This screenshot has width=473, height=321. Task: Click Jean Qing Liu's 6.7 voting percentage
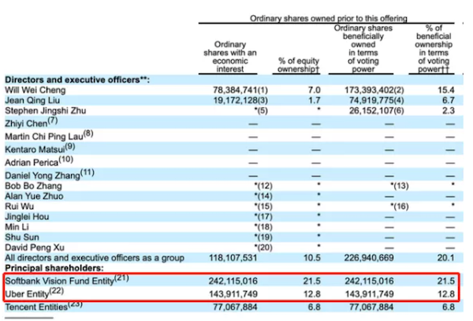coord(449,100)
